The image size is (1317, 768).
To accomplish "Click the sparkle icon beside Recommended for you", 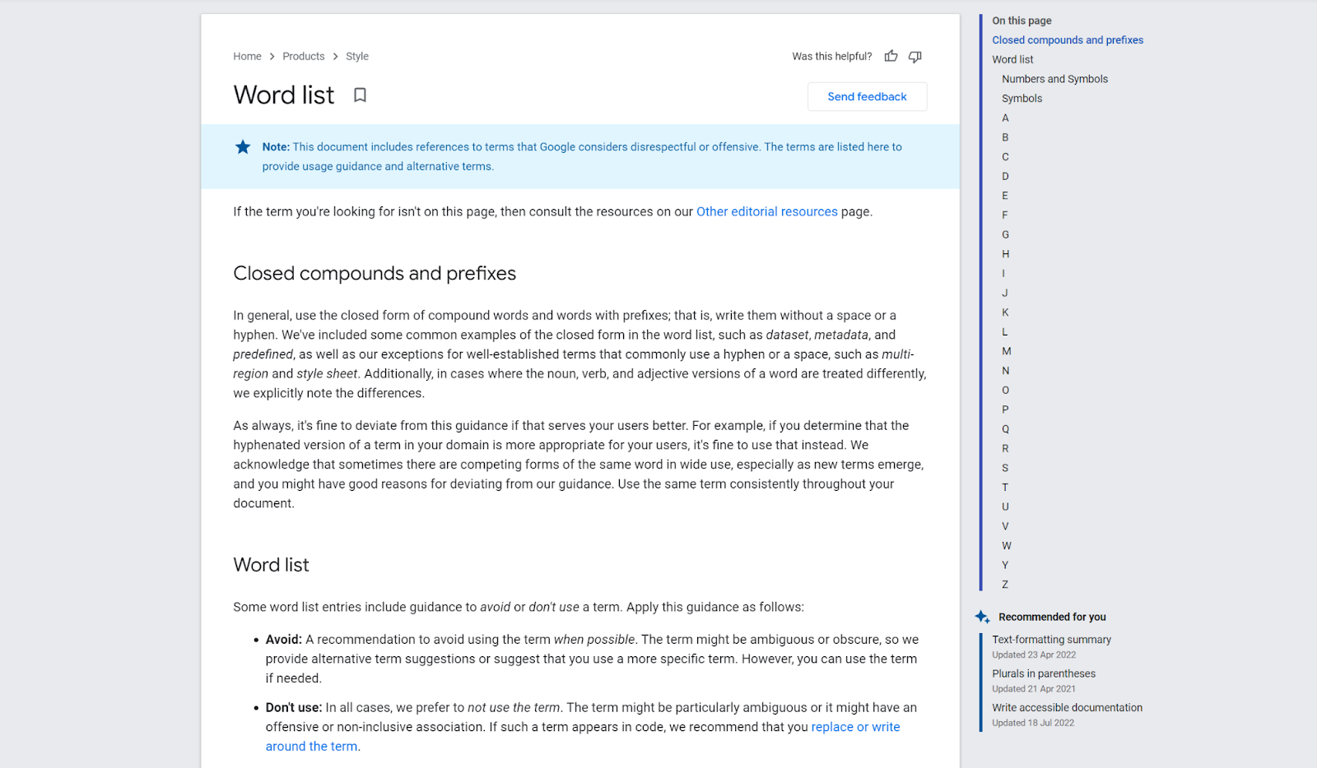I will (981, 616).
